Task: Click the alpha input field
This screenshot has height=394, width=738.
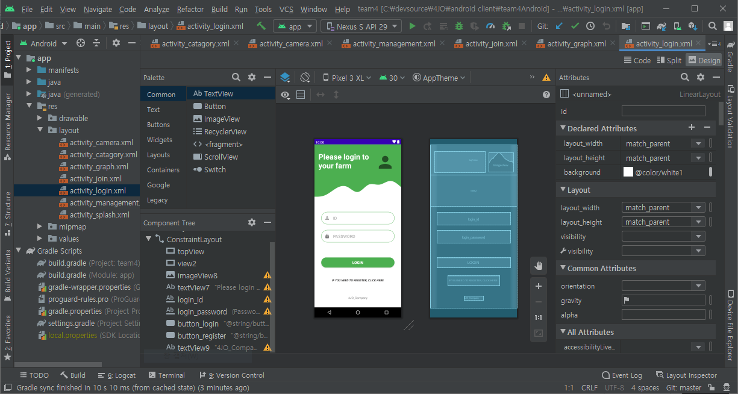Action: pos(663,314)
